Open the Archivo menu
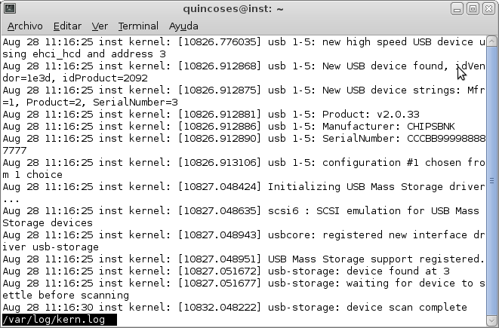 [25, 26]
